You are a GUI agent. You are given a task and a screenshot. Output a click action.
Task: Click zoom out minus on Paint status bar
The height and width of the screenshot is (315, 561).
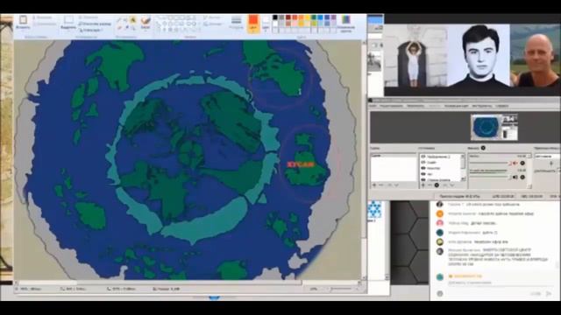[x=326, y=289]
